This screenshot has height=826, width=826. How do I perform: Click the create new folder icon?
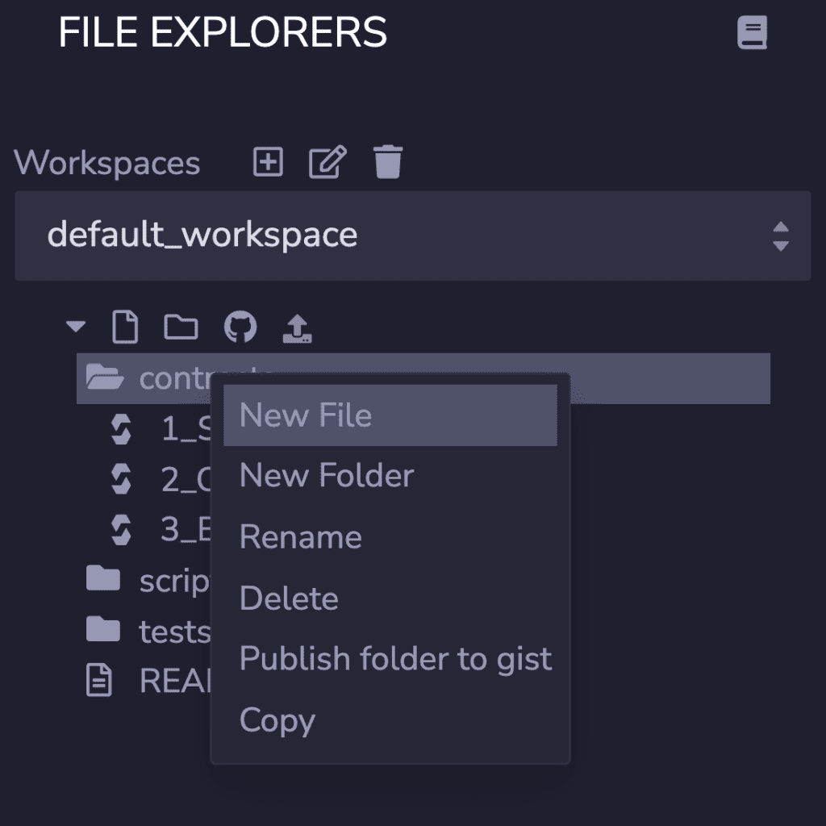[181, 327]
